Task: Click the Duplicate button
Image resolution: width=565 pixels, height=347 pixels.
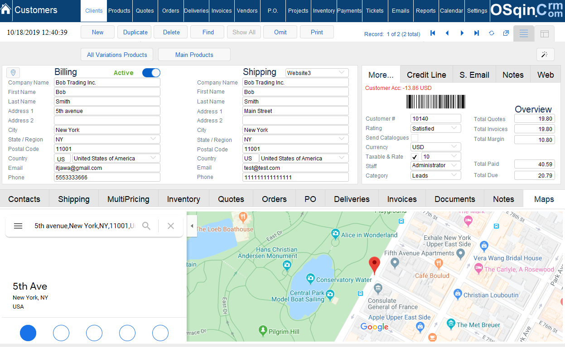Action: pos(135,32)
